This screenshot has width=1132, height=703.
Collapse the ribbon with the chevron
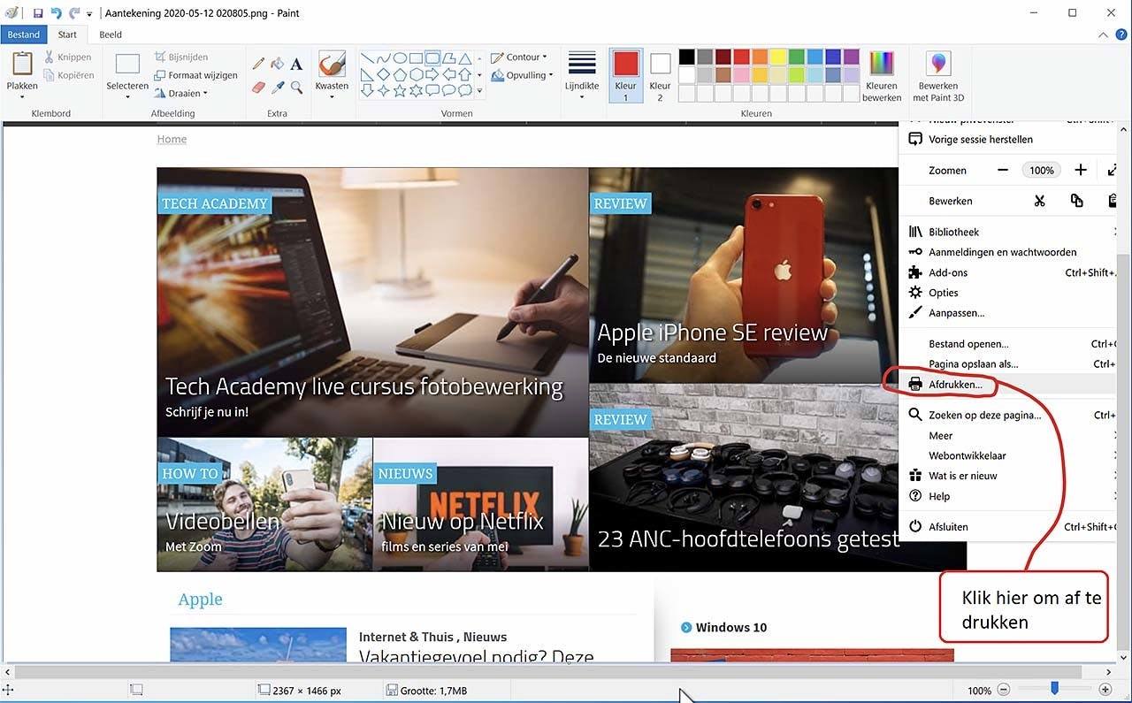pos(1102,34)
